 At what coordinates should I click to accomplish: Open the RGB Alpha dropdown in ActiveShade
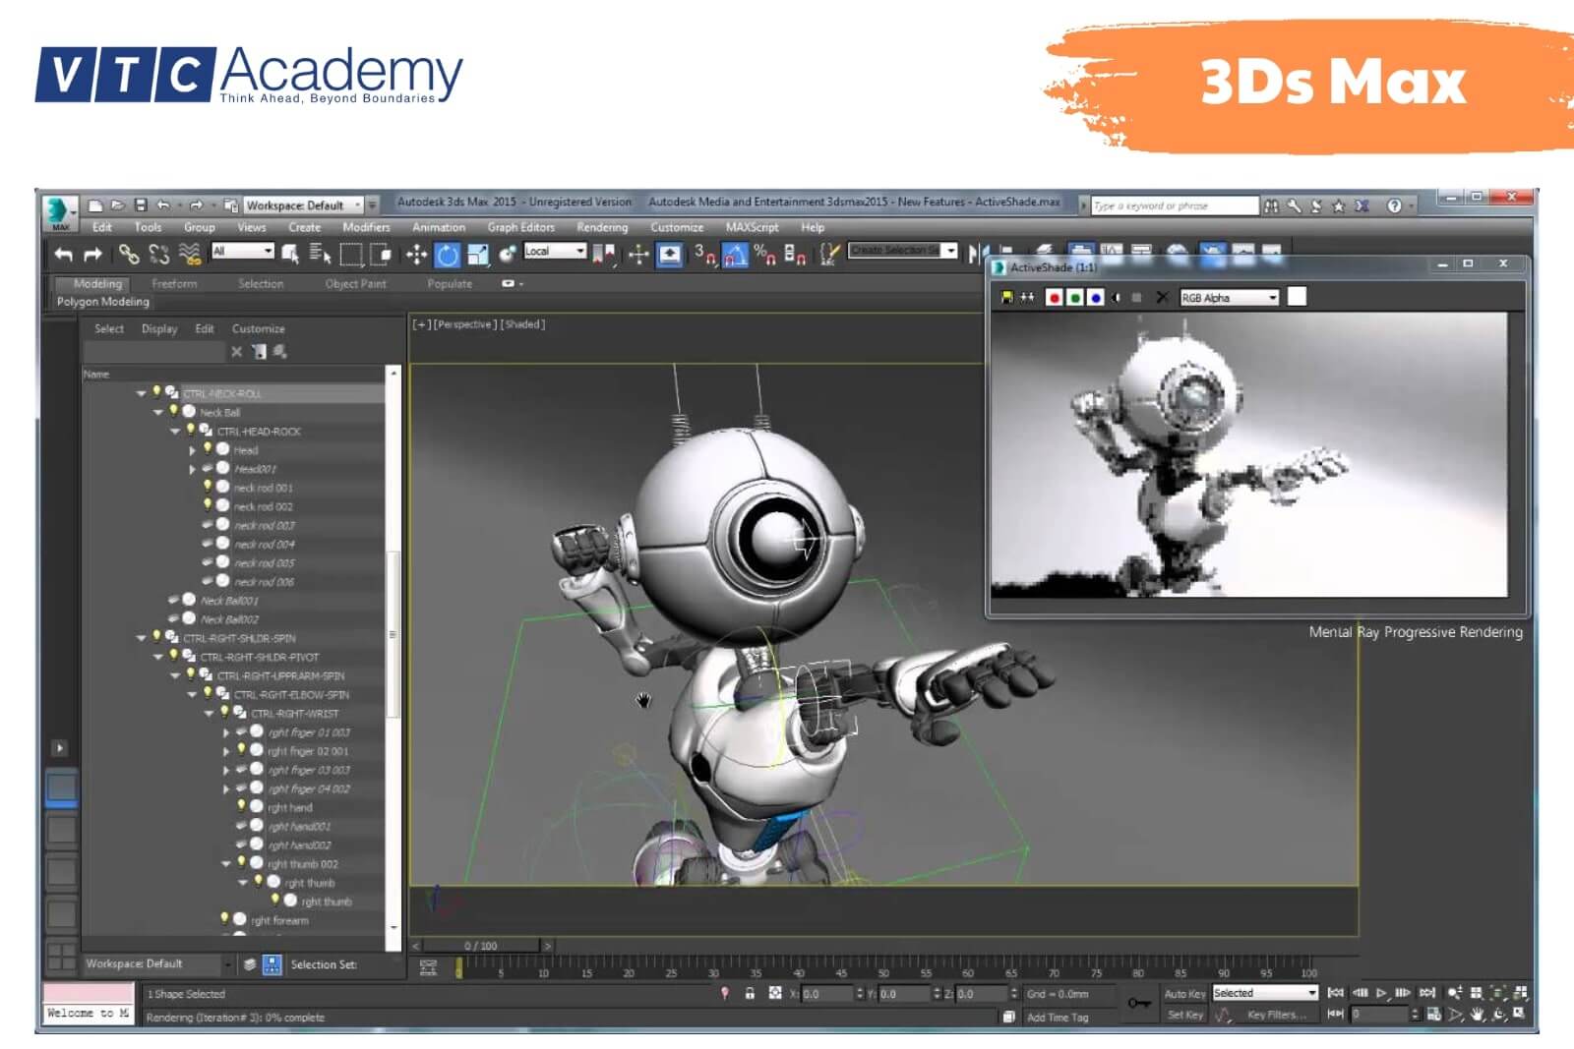coord(1230,298)
